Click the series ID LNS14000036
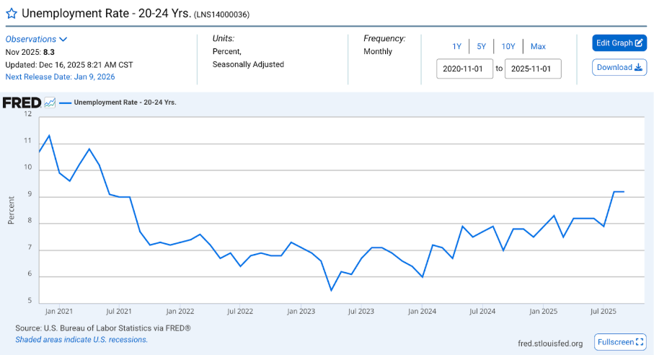Image resolution: width=654 pixels, height=355 pixels. [222, 15]
